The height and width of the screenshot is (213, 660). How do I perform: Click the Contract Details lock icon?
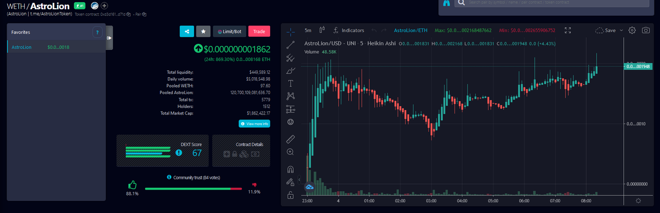[234, 154]
